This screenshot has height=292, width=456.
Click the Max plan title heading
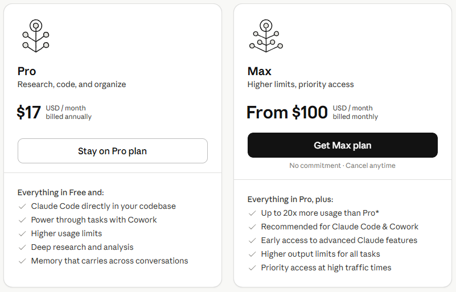(260, 71)
